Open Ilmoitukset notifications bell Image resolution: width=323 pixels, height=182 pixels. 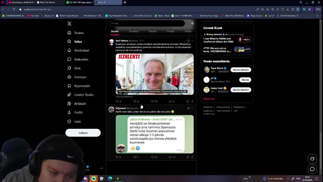click(x=78, y=50)
